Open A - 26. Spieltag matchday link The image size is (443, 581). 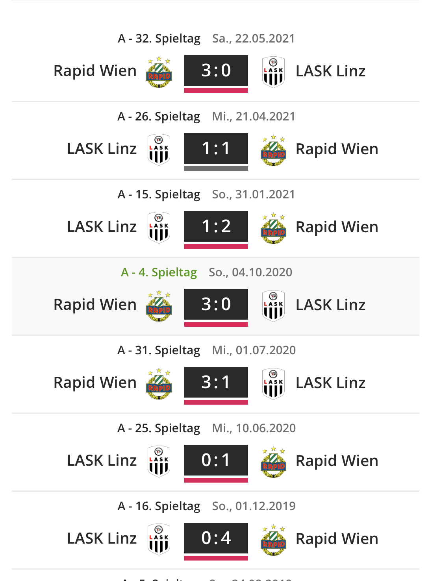(159, 117)
